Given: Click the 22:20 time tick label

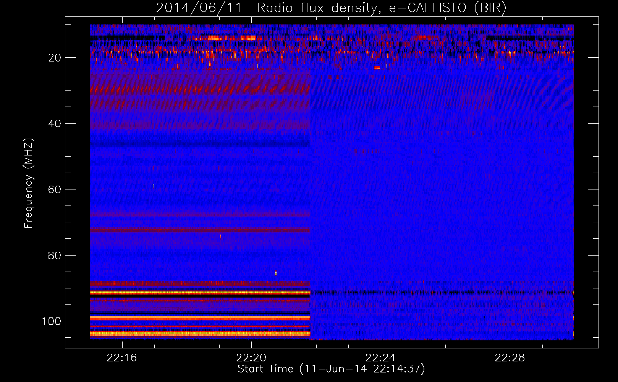Looking at the screenshot, I should 251,358.
